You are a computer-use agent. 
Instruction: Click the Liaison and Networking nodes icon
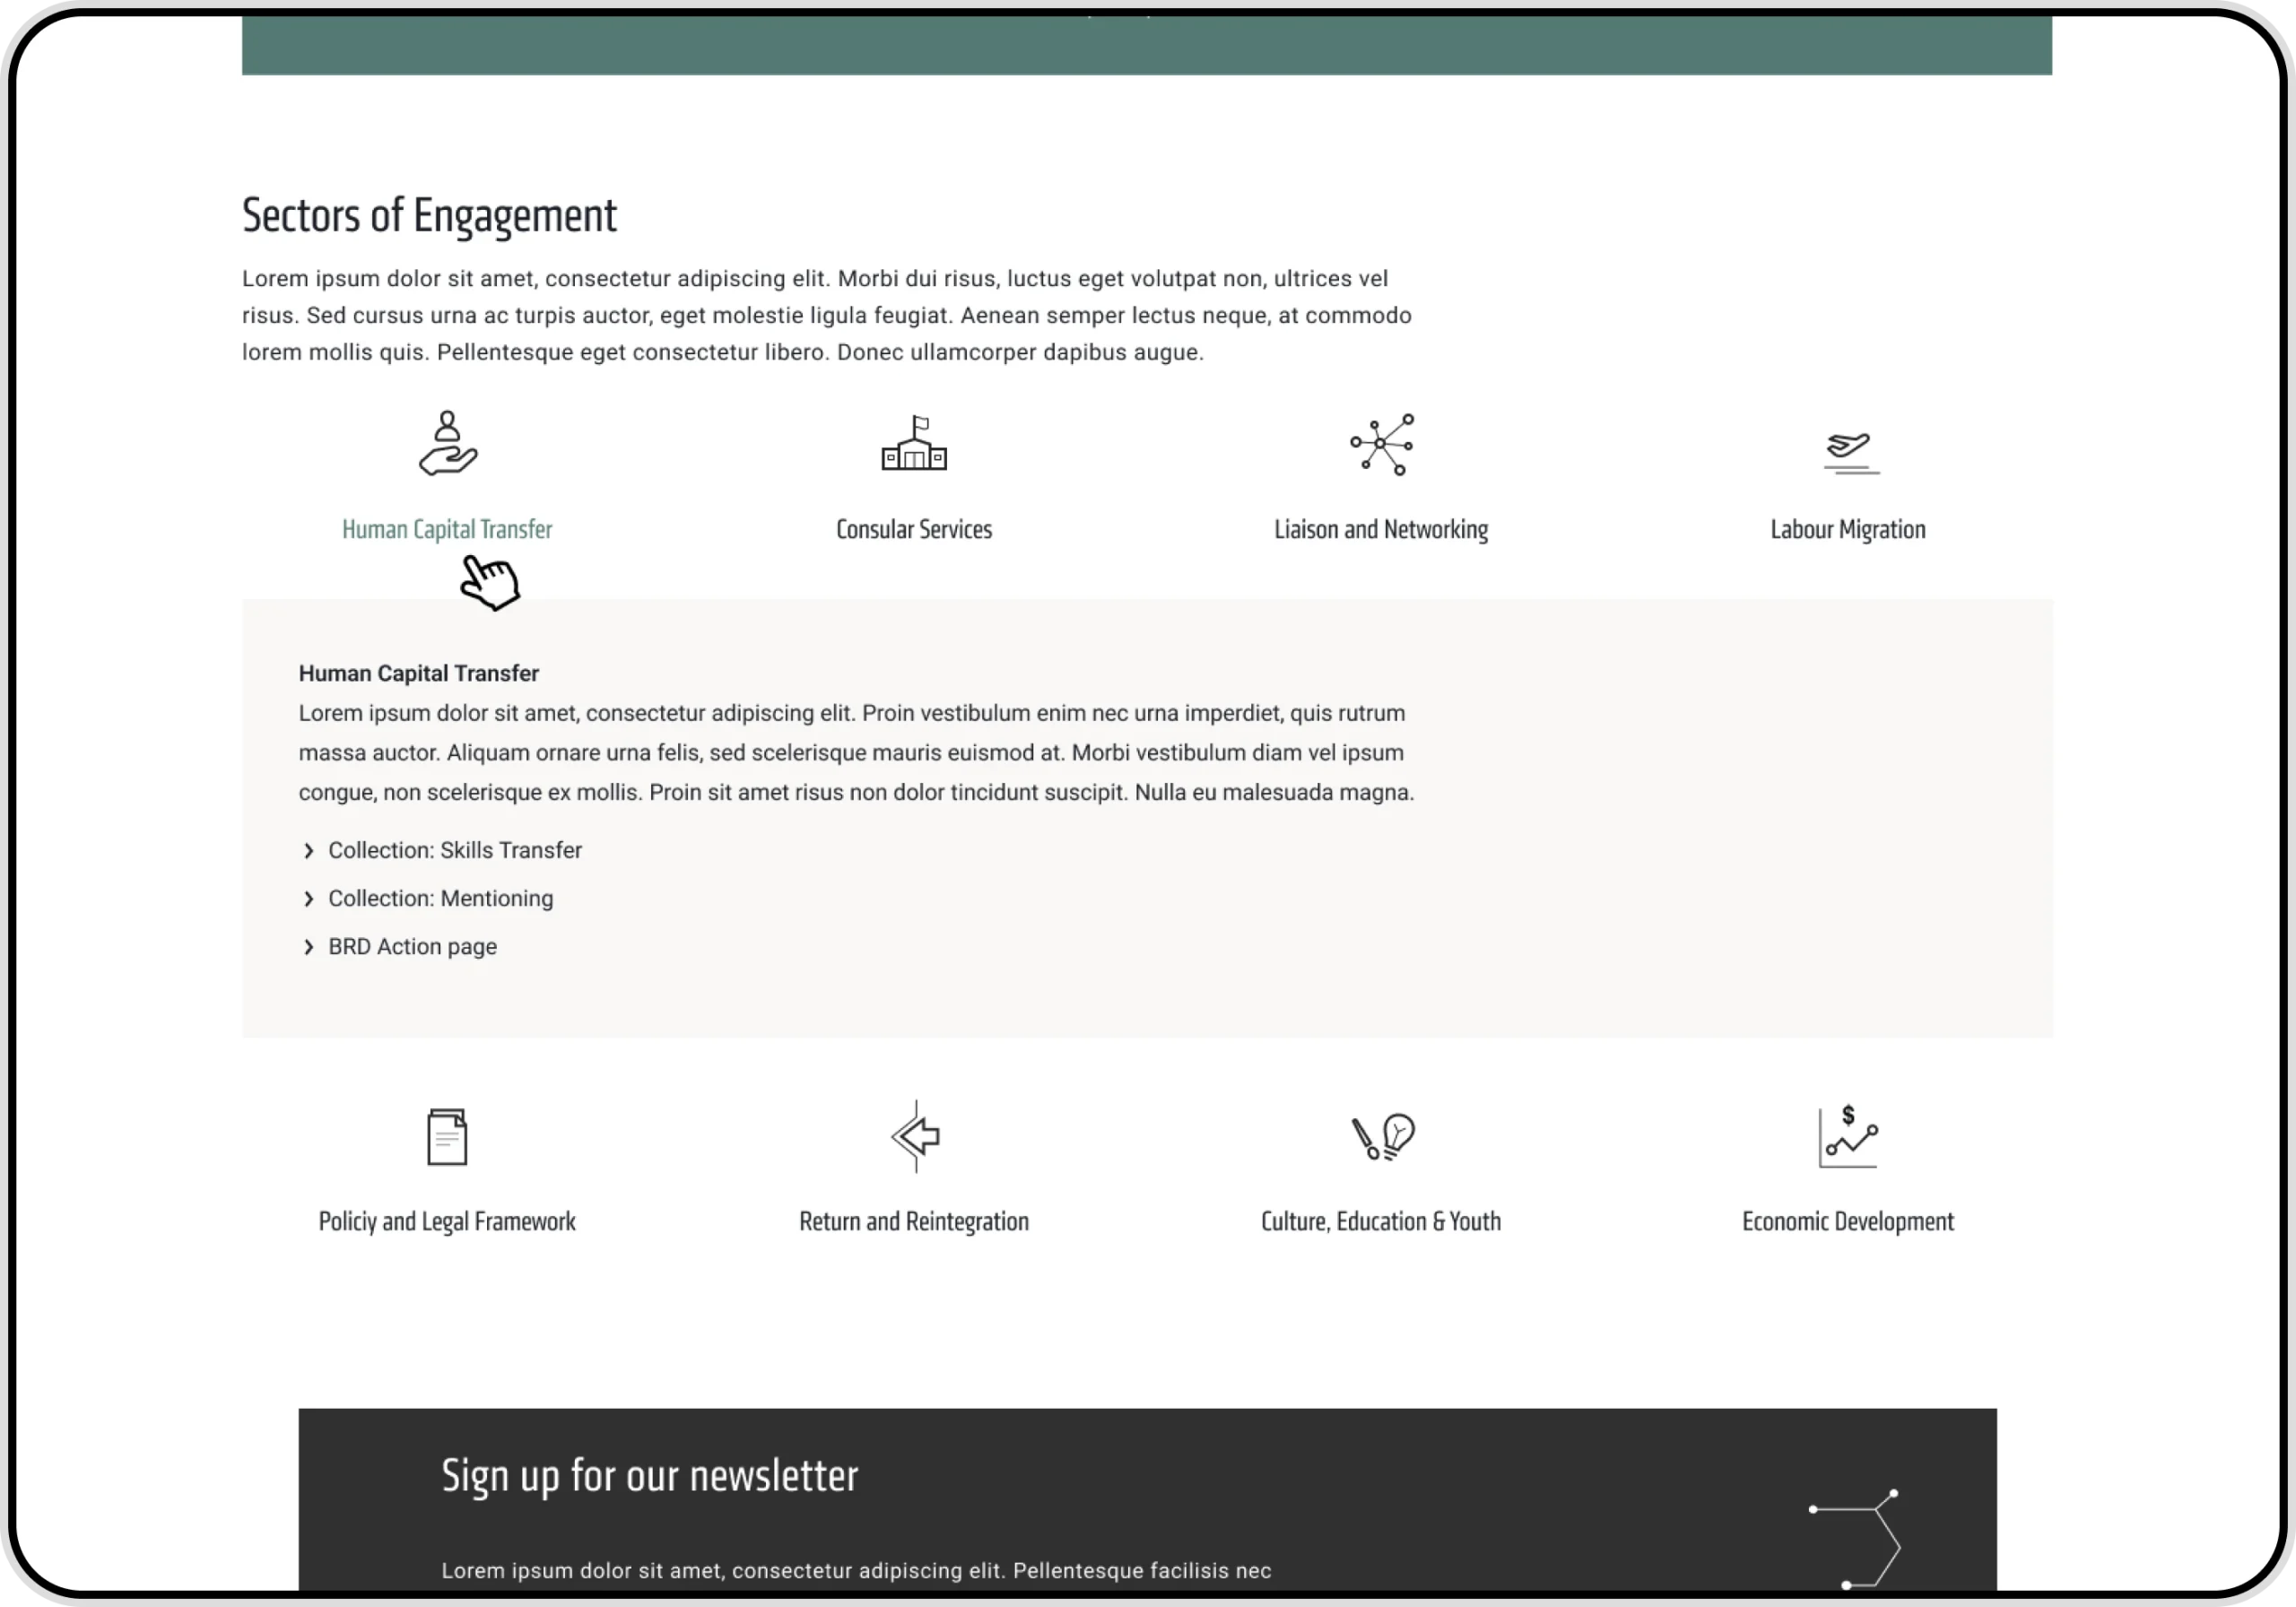[1382, 444]
